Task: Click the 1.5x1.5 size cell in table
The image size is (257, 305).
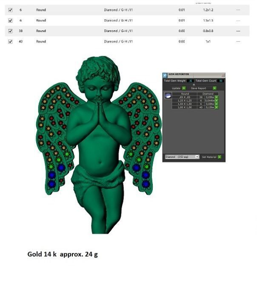Action: point(208,20)
